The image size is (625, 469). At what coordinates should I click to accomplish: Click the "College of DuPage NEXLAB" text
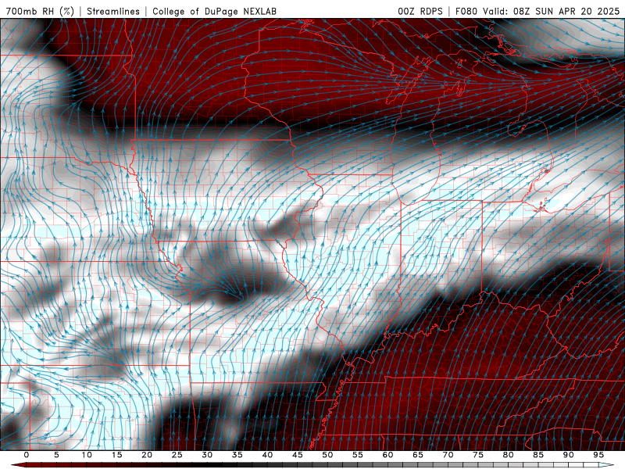214,12
